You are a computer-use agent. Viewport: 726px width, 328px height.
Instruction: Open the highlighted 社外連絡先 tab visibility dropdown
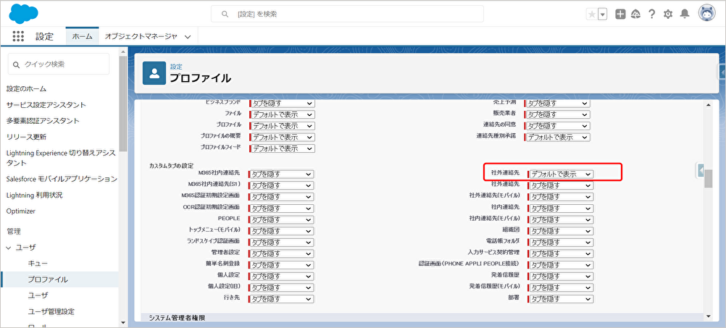[x=560, y=174]
